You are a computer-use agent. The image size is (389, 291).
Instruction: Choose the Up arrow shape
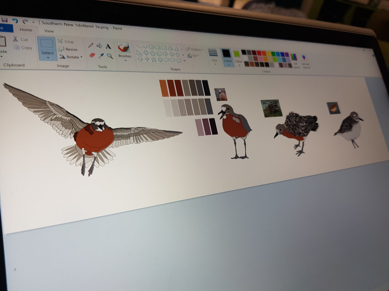click(178, 55)
